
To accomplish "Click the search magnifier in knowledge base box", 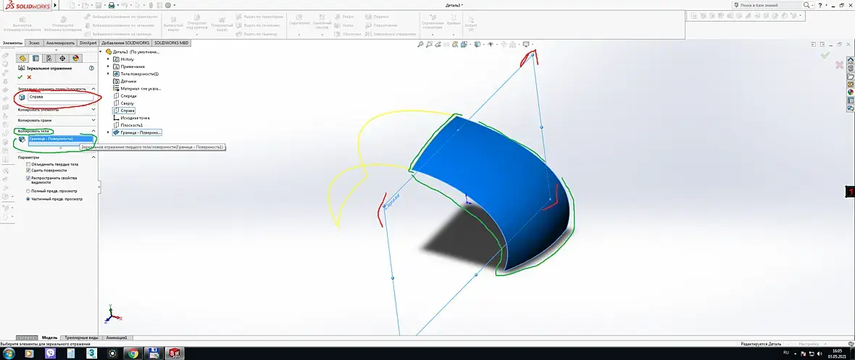I will click(x=806, y=5).
